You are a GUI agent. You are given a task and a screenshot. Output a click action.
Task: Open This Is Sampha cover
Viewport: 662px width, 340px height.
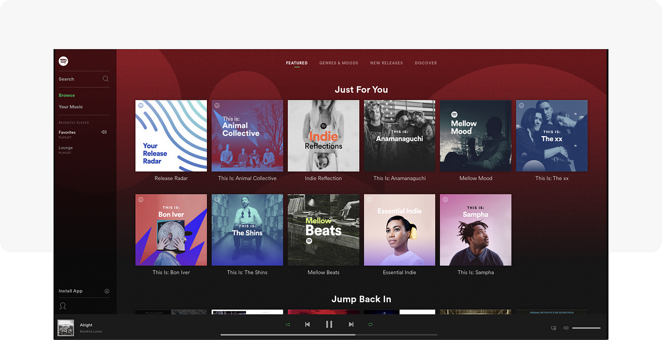coord(476,230)
